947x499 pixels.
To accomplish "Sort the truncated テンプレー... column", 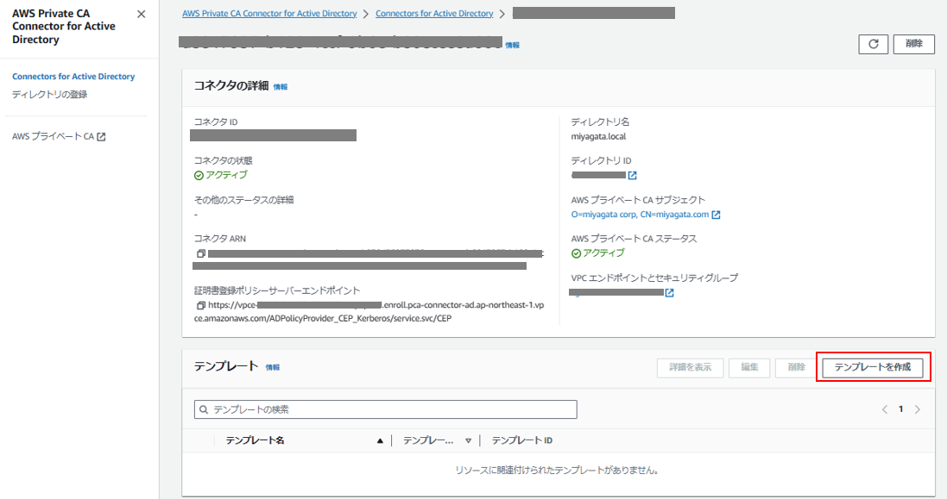I will tap(468, 441).
